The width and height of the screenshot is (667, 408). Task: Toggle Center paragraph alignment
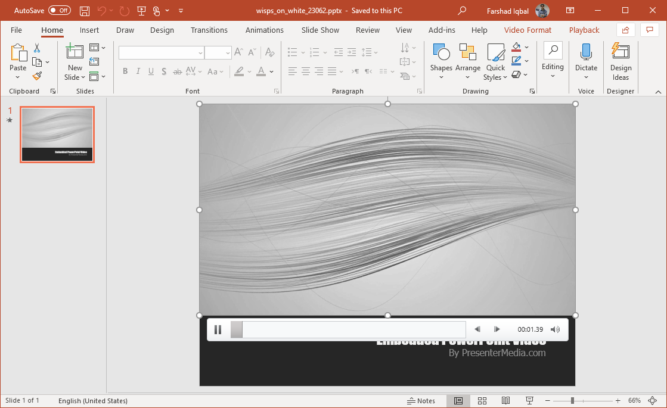[x=305, y=71]
